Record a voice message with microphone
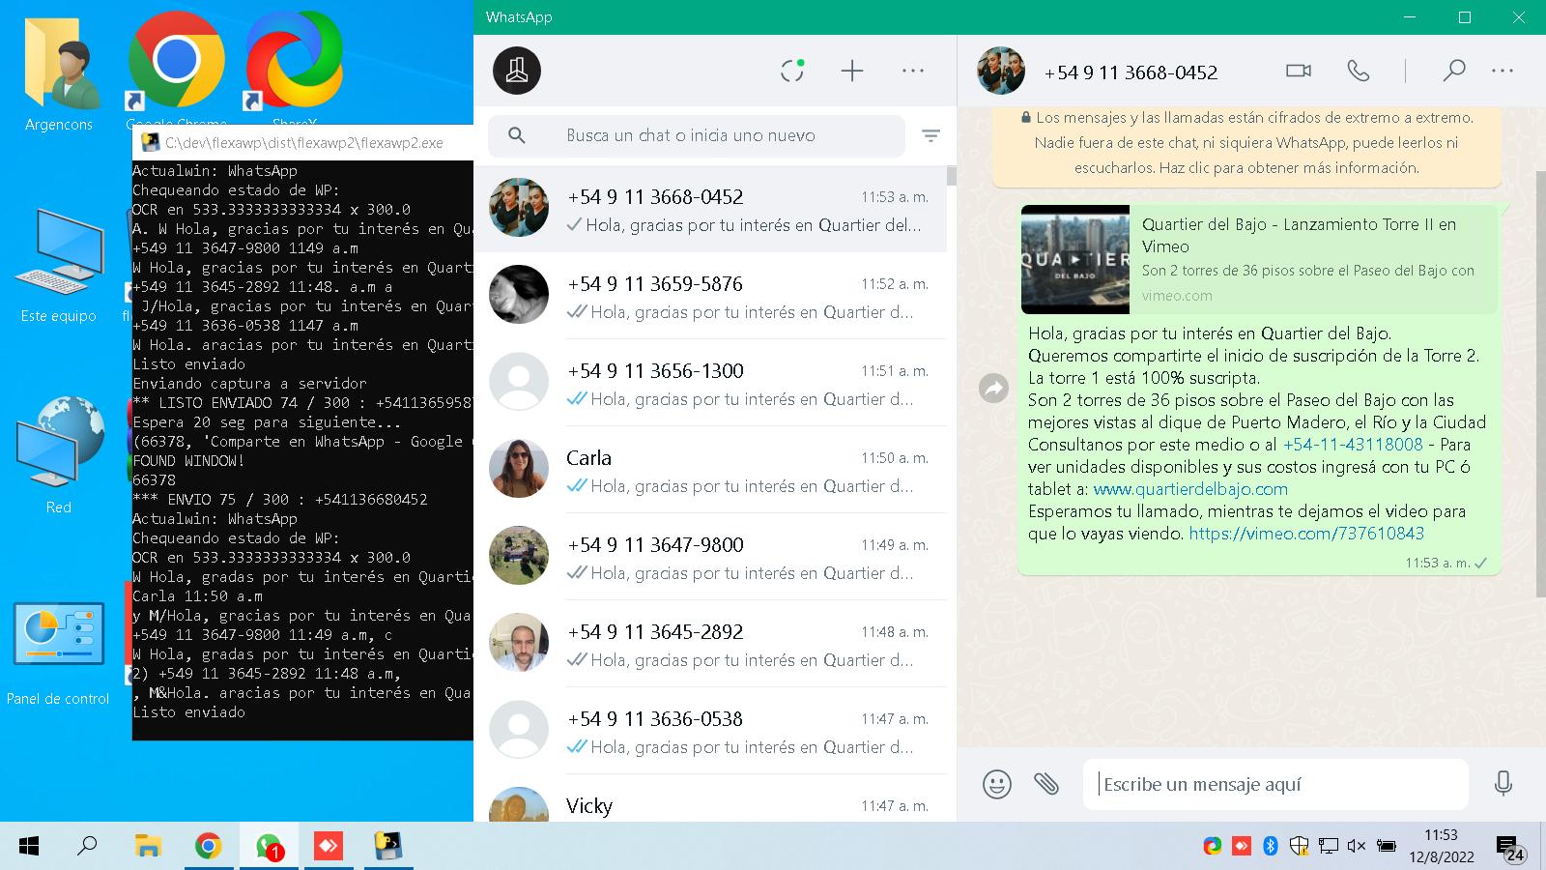Image resolution: width=1546 pixels, height=870 pixels. [1503, 783]
